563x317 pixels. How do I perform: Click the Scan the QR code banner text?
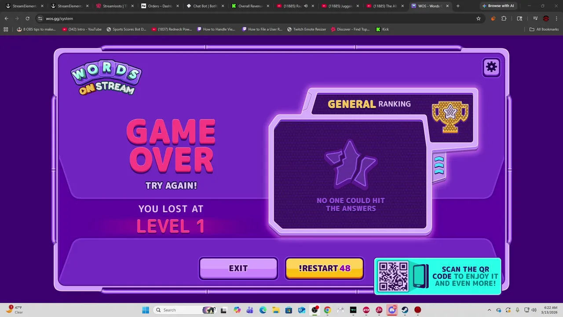point(465,276)
